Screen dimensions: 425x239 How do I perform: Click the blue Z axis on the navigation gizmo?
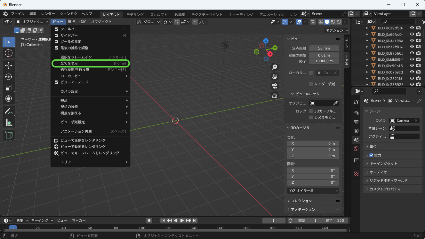pyautogui.click(x=265, y=41)
